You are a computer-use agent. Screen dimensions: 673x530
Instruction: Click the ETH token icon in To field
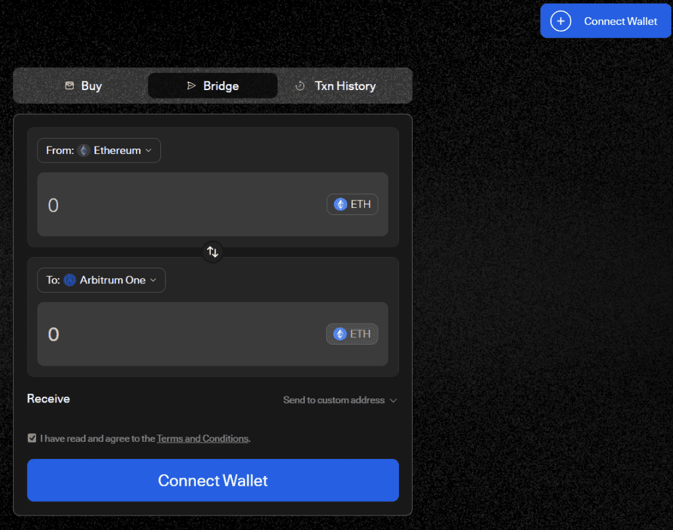[x=340, y=334]
